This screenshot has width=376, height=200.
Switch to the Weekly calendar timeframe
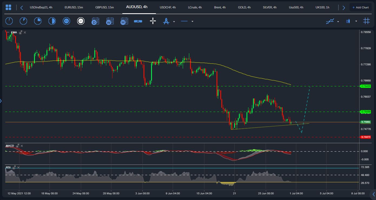pos(110,21)
